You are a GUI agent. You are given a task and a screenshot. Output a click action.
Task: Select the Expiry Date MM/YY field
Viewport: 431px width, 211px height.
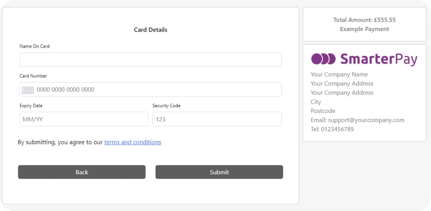[84, 119]
